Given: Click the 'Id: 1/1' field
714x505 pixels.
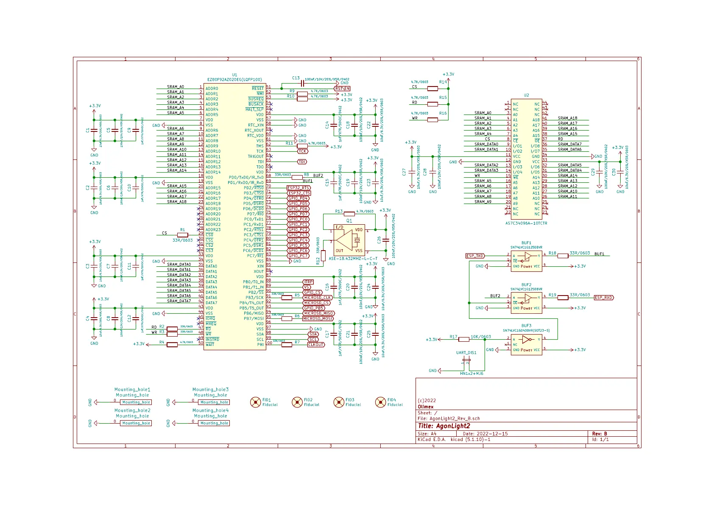Looking at the screenshot, I should (600, 440).
